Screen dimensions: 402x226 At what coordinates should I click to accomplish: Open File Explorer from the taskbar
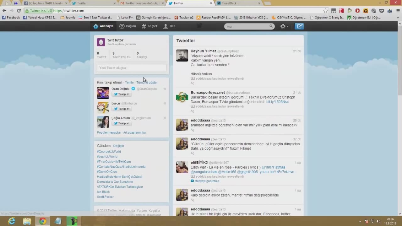click(27, 221)
